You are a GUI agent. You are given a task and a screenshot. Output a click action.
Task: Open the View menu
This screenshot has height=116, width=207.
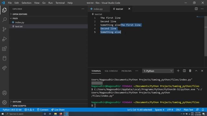click(x=37, y=3)
